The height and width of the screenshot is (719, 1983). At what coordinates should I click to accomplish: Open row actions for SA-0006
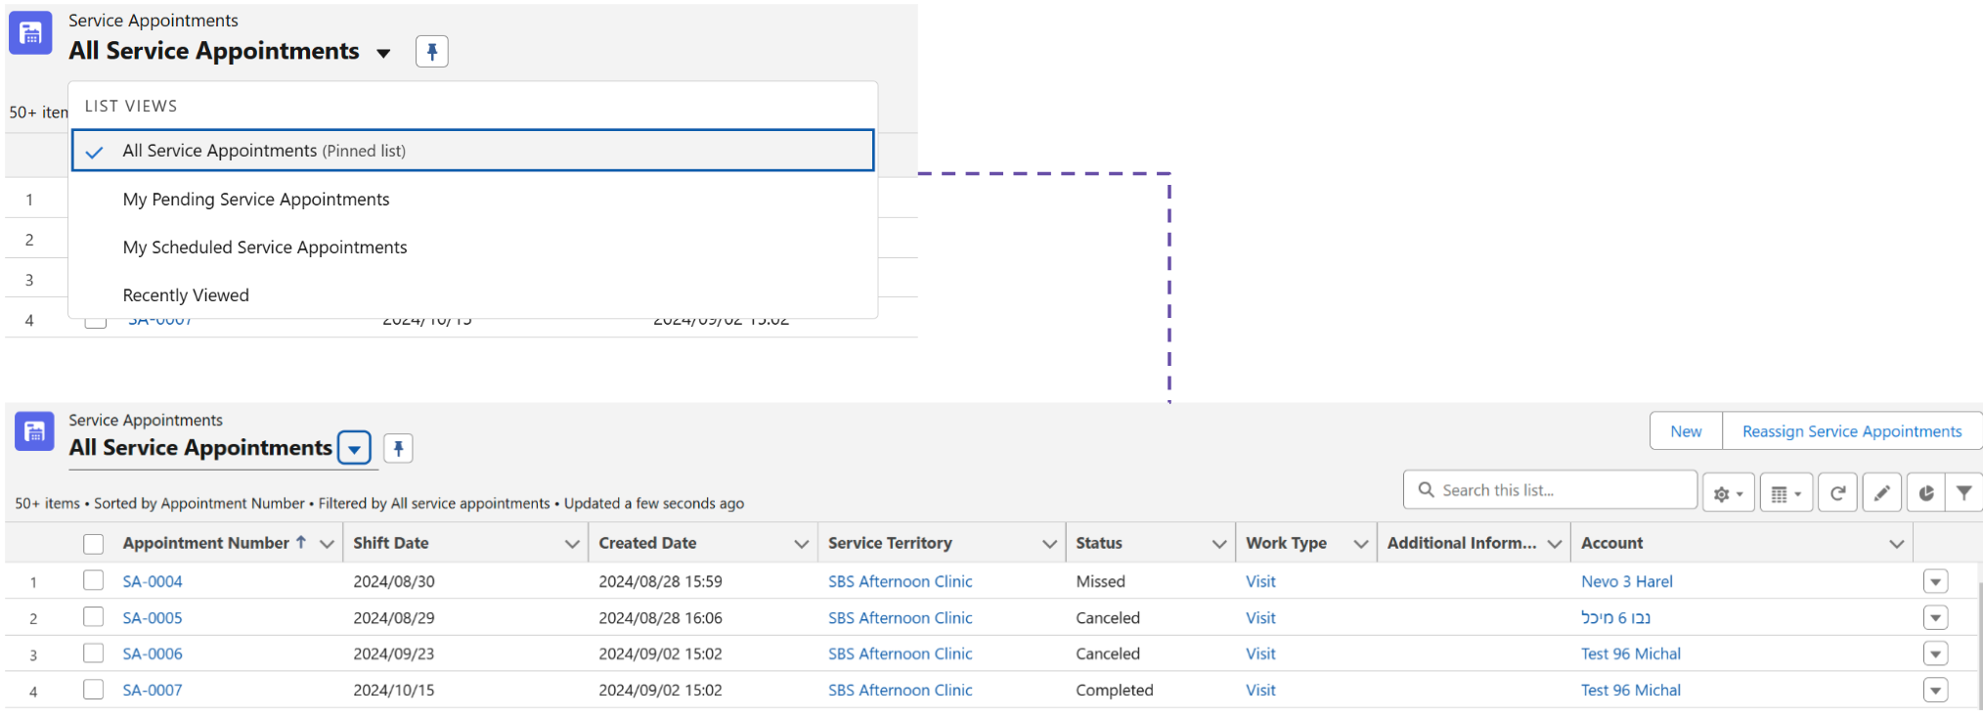click(x=1935, y=653)
